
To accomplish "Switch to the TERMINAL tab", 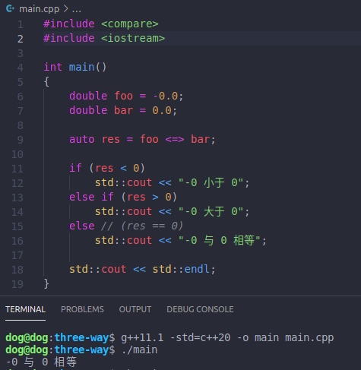I will click(x=25, y=309).
